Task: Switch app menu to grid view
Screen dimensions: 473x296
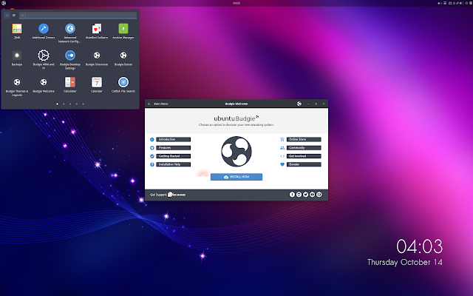Action: [7, 15]
